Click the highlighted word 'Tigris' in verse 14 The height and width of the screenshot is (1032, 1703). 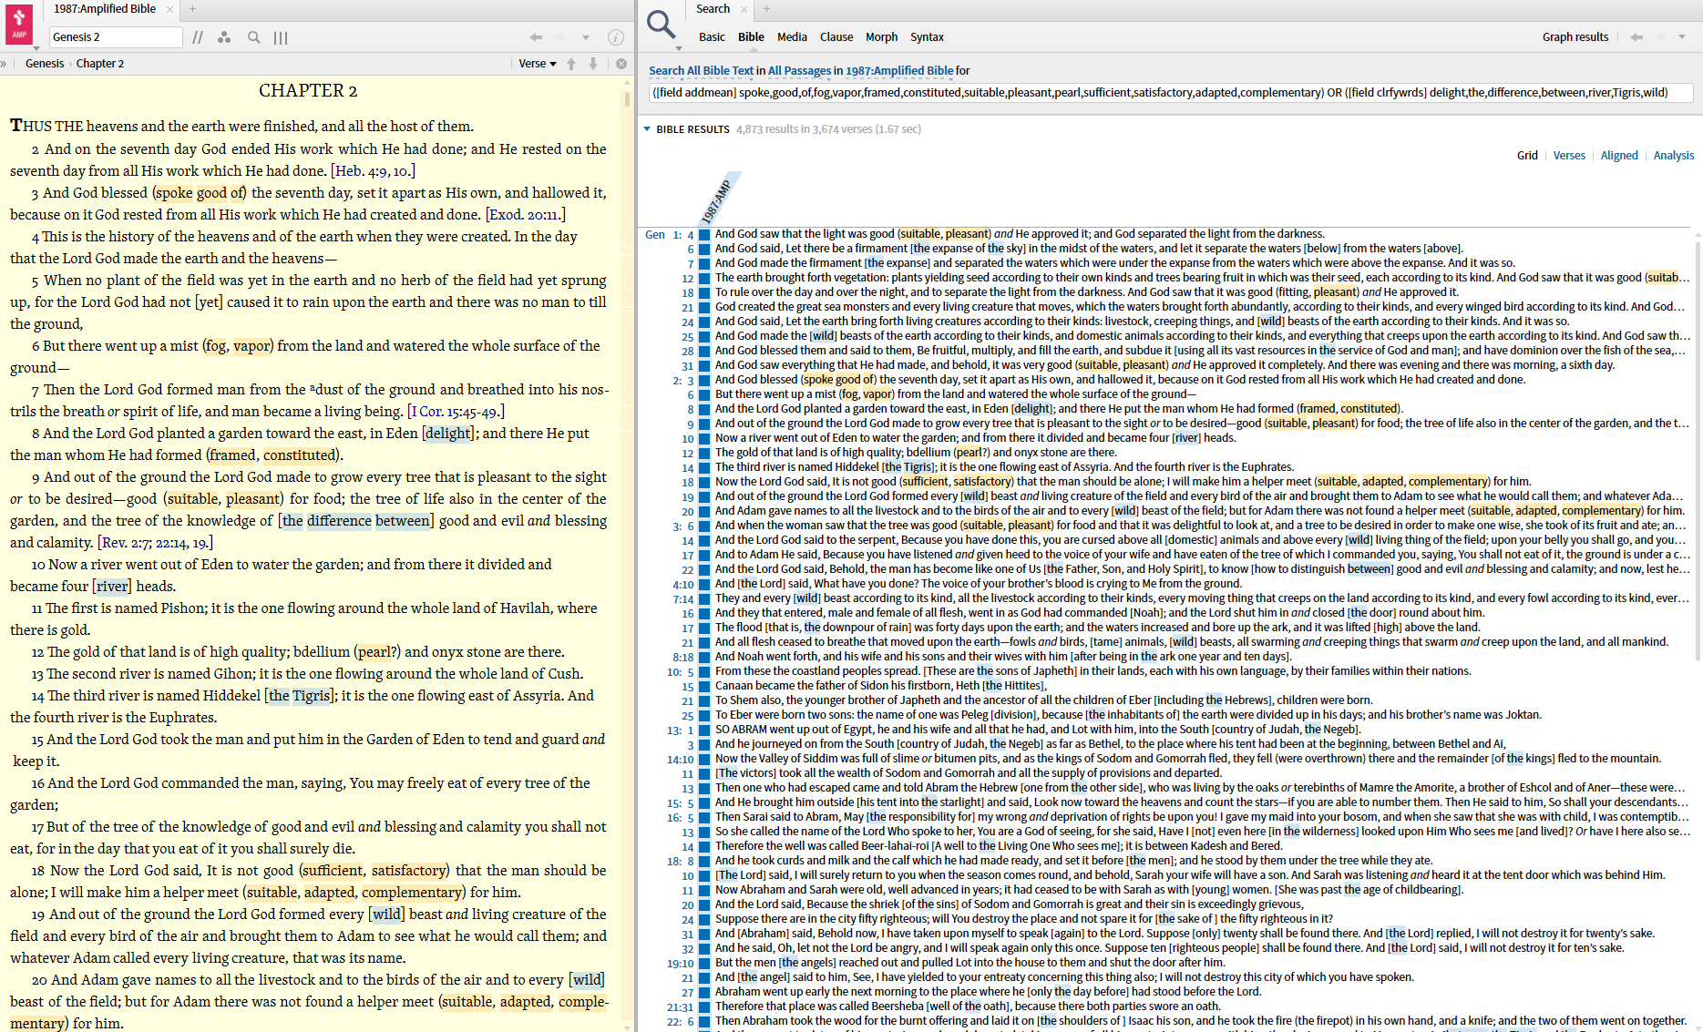[x=311, y=696]
